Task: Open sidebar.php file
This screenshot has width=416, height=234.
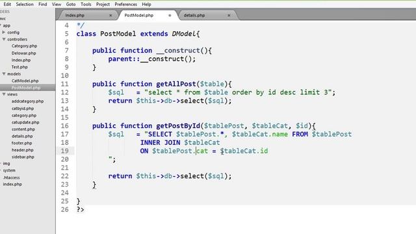Action: click(23, 157)
